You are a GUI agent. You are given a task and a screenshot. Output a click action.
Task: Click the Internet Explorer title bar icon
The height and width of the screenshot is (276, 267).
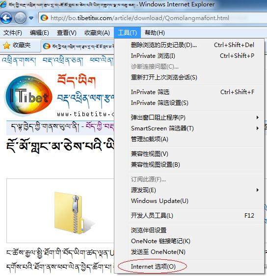tap(3, 4)
